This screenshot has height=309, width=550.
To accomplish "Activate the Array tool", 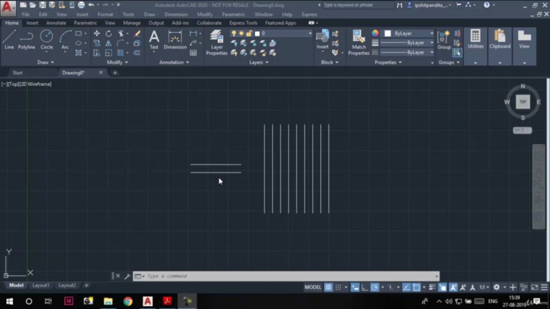I will pos(120,53).
